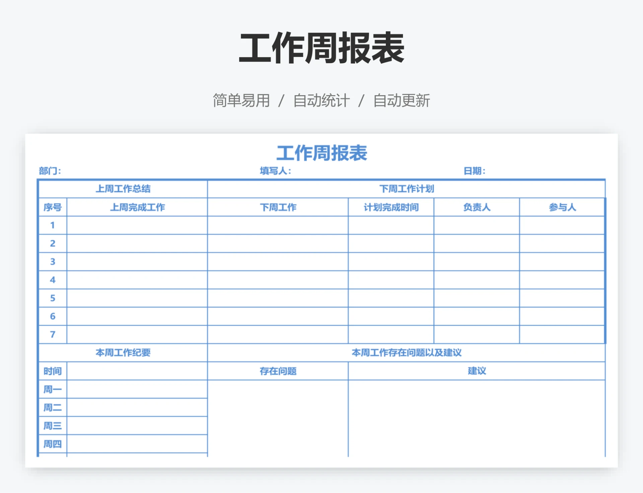Select the 计划完成时间 column header
Screen dimensions: 643x493
coord(391,207)
